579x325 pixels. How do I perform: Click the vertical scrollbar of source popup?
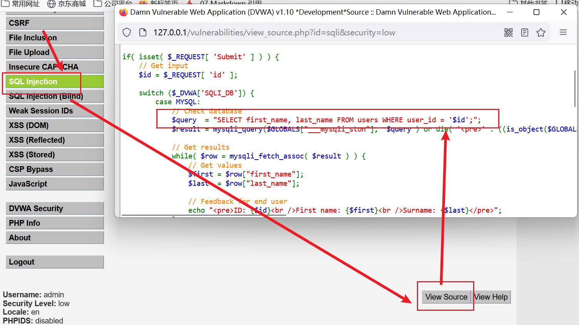tap(575, 88)
